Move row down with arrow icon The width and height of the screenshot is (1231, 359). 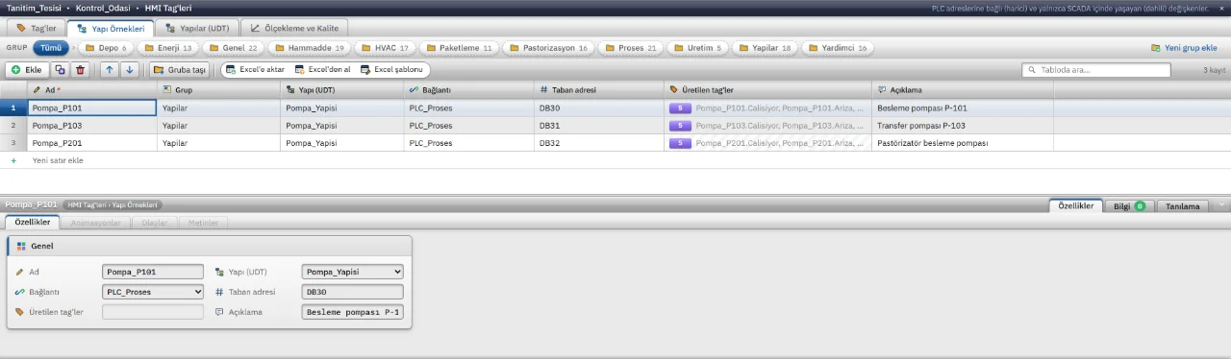[x=130, y=70]
